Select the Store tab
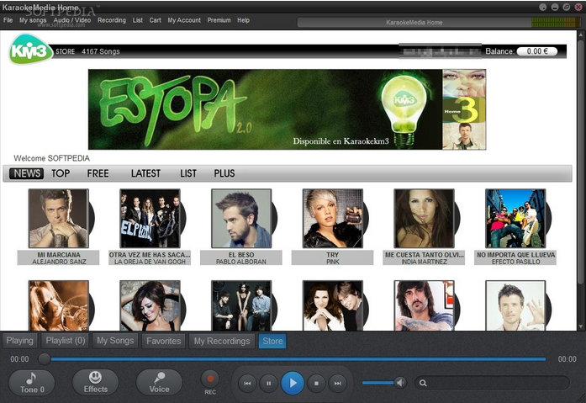Screen dimensions: 586x403 pyautogui.click(x=272, y=341)
